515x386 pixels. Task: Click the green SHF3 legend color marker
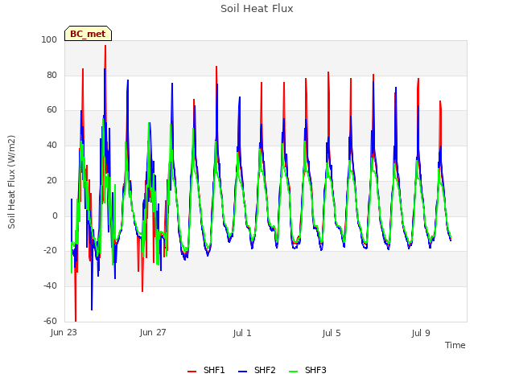click(x=293, y=372)
